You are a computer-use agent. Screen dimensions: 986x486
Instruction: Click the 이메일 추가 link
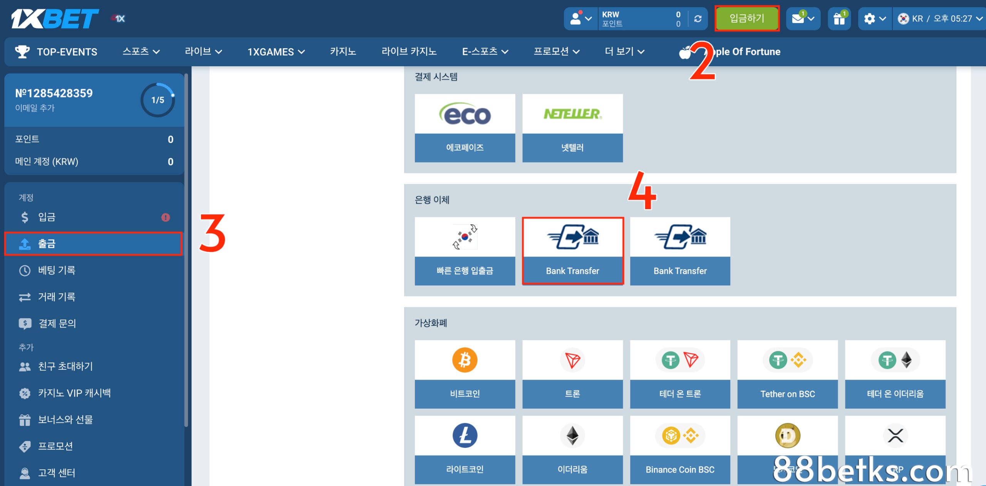pos(35,108)
